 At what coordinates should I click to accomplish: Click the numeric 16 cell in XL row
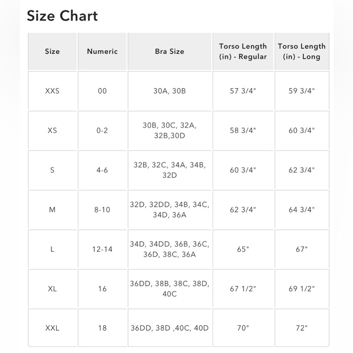(102, 289)
